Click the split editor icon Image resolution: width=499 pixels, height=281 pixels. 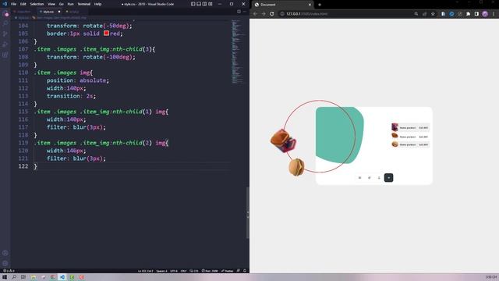(x=239, y=12)
